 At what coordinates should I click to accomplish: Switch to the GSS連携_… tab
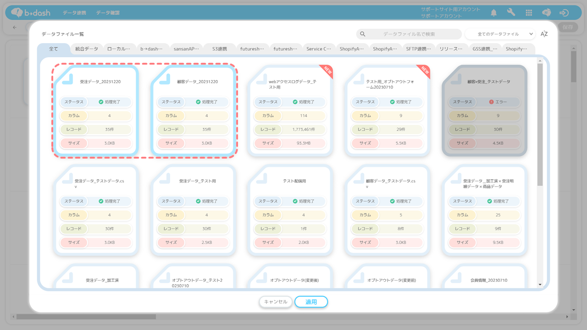point(485,49)
